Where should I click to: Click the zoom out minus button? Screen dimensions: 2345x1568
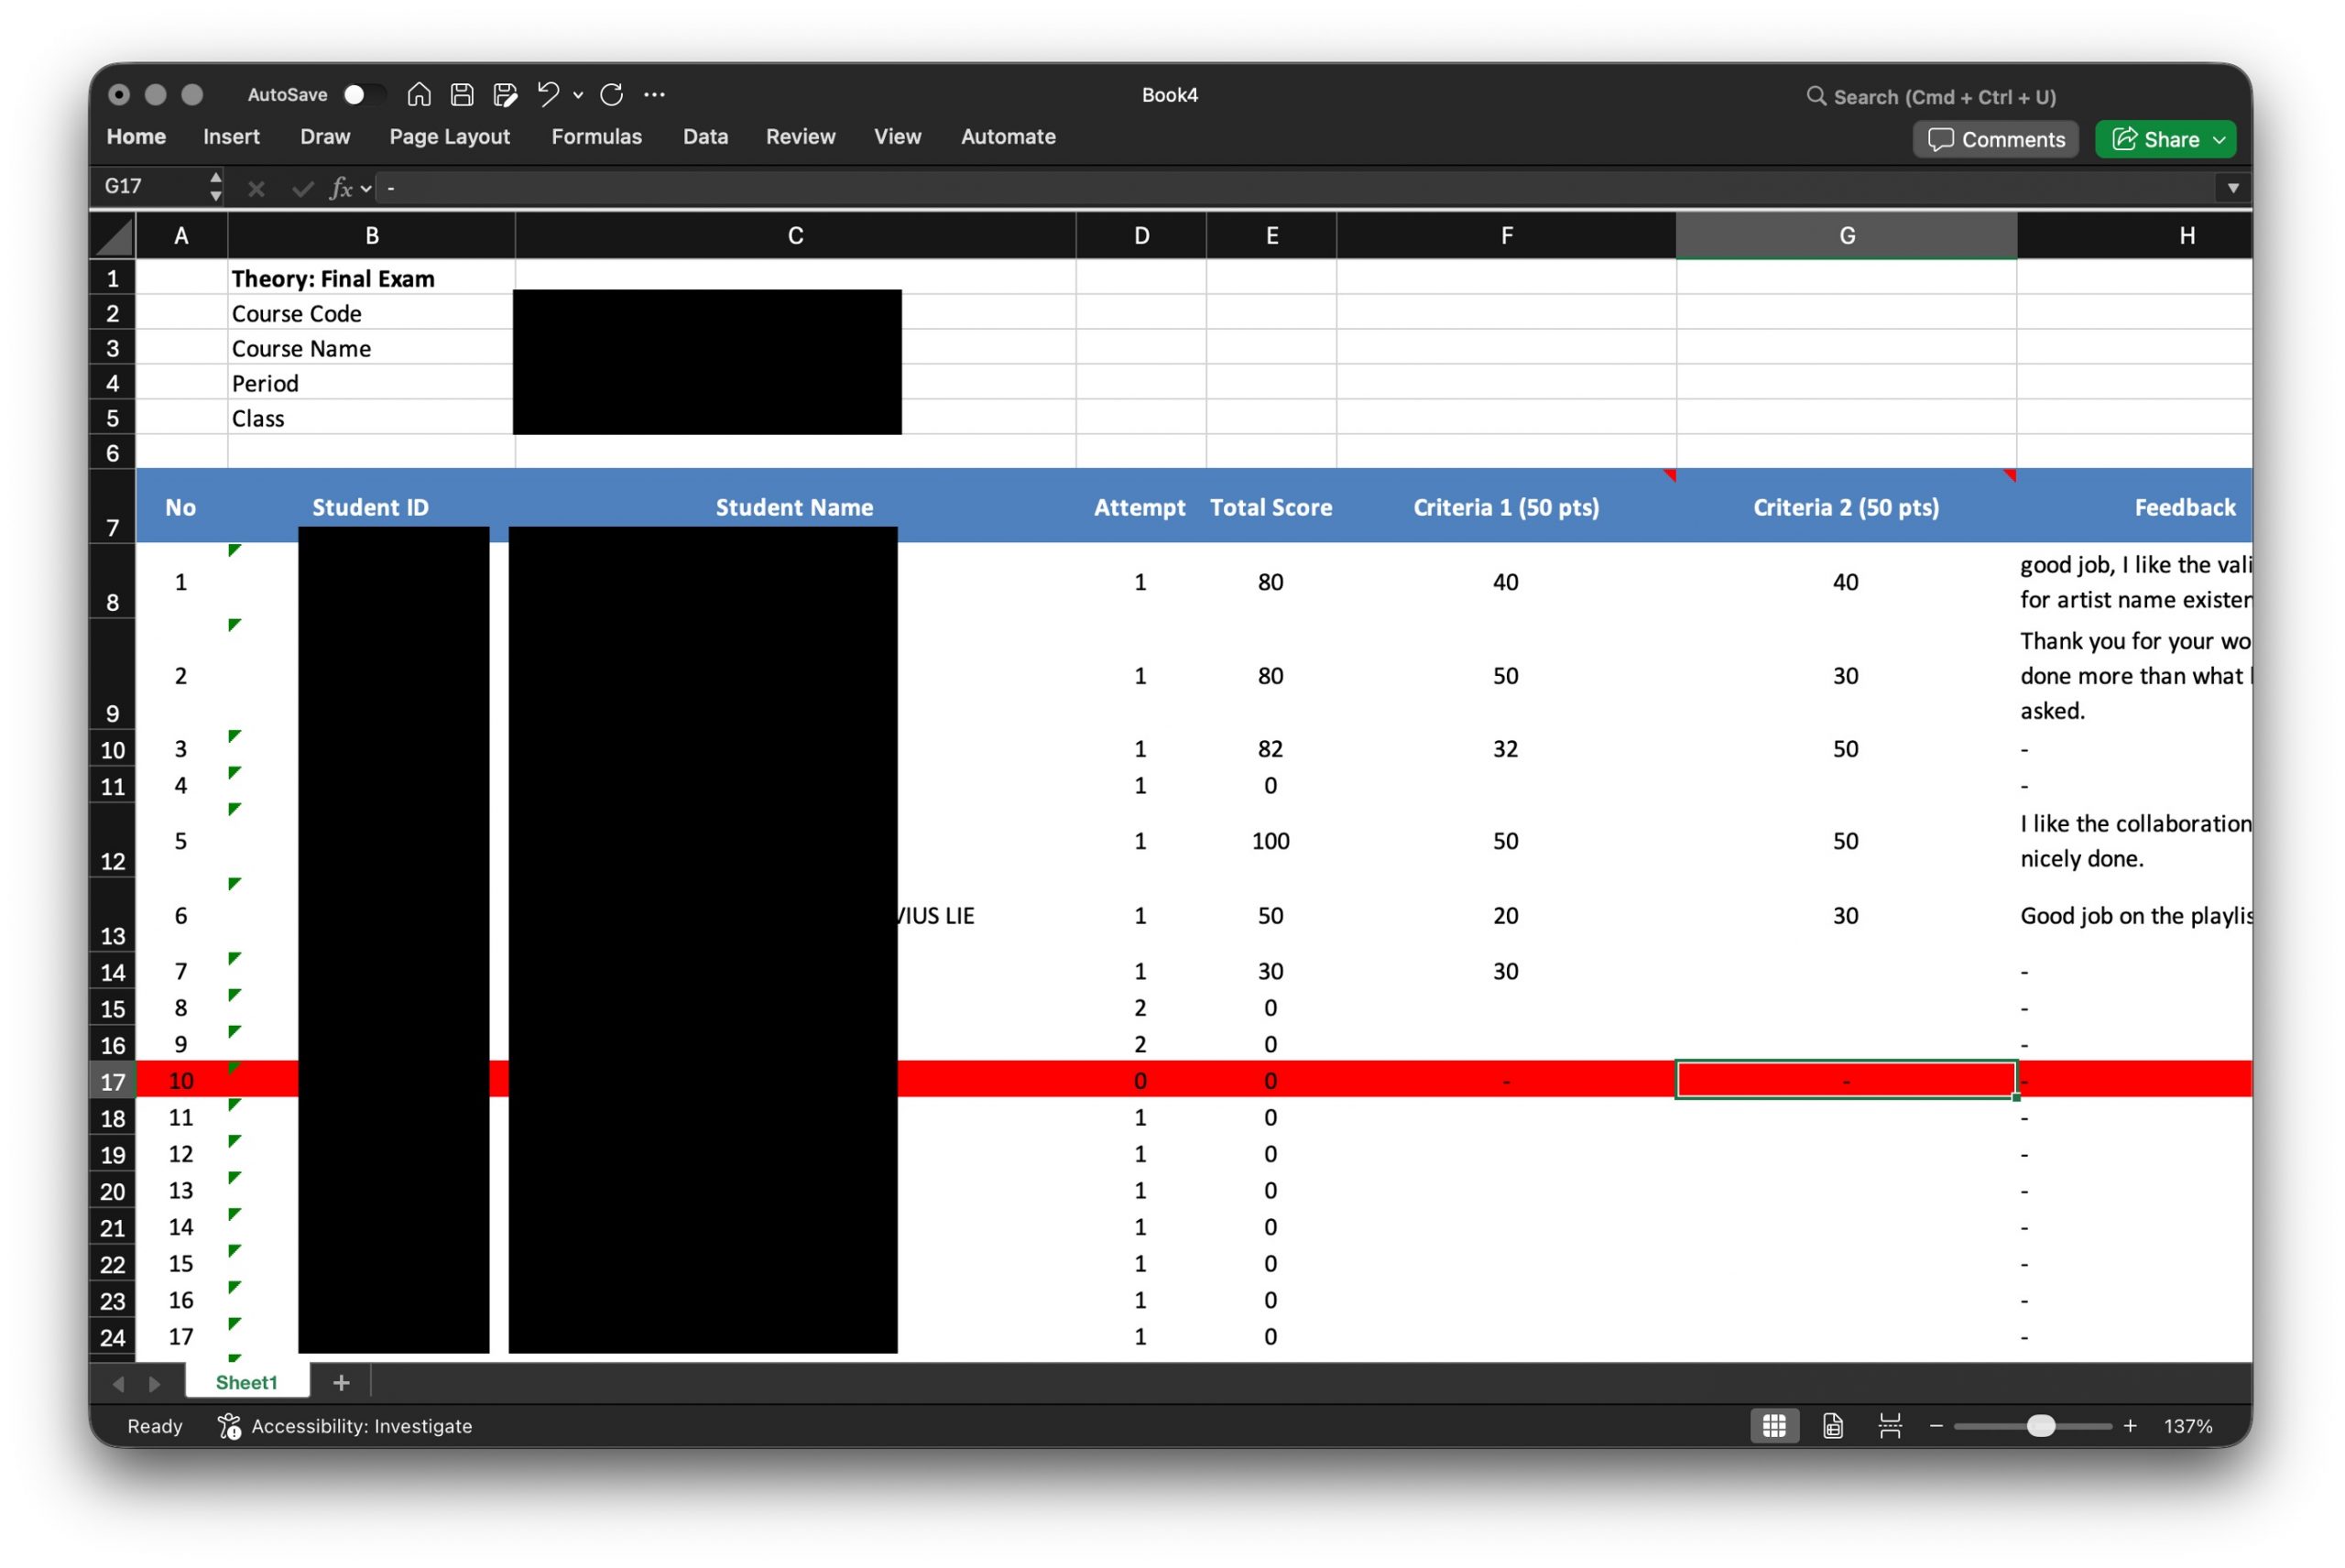pyautogui.click(x=1936, y=1426)
